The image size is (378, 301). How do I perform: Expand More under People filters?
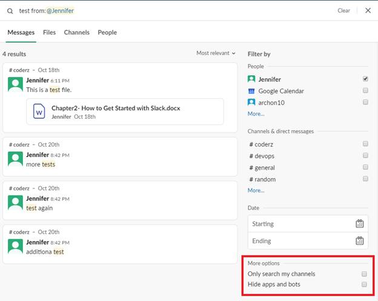(x=256, y=114)
